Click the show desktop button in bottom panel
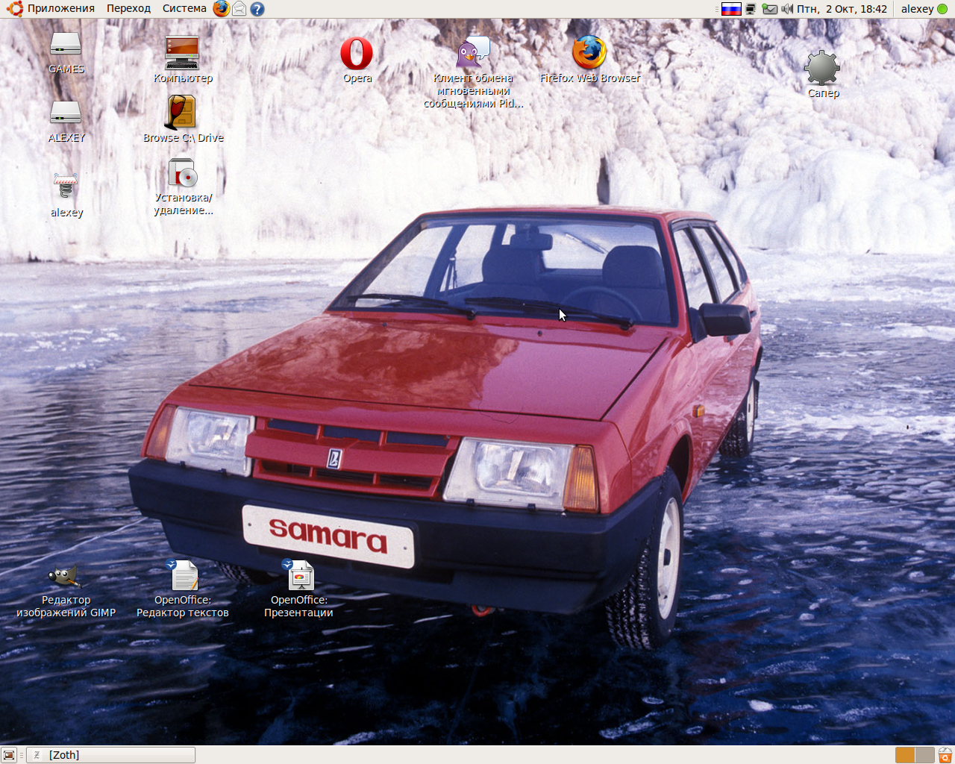This screenshot has height=764, width=955. [9, 755]
